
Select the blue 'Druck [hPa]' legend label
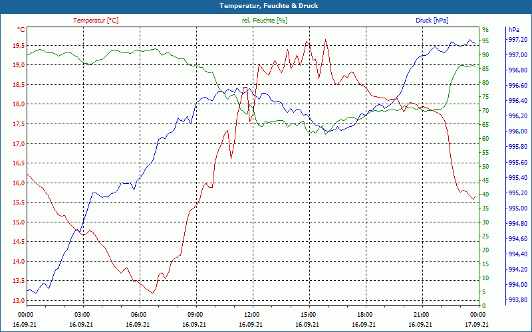click(432, 21)
